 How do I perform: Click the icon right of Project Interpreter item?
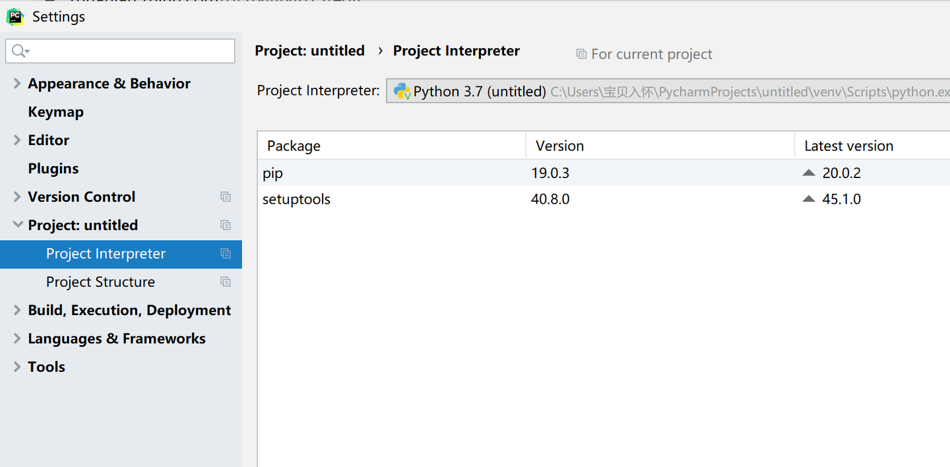(x=226, y=253)
